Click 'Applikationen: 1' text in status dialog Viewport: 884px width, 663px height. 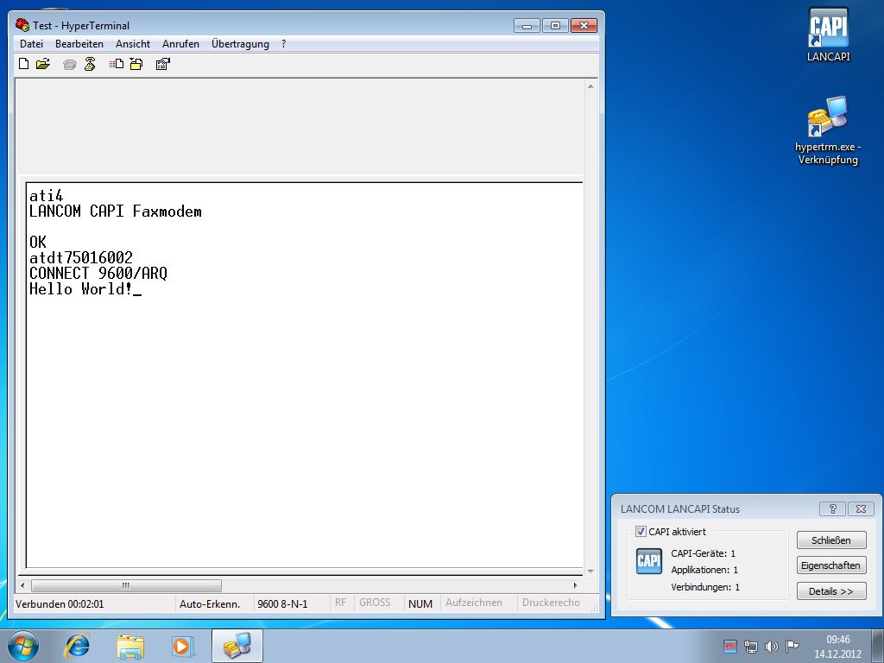704,570
